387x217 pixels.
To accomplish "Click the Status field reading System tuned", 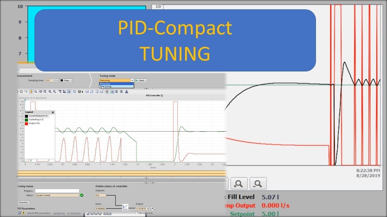I will pos(57,195).
